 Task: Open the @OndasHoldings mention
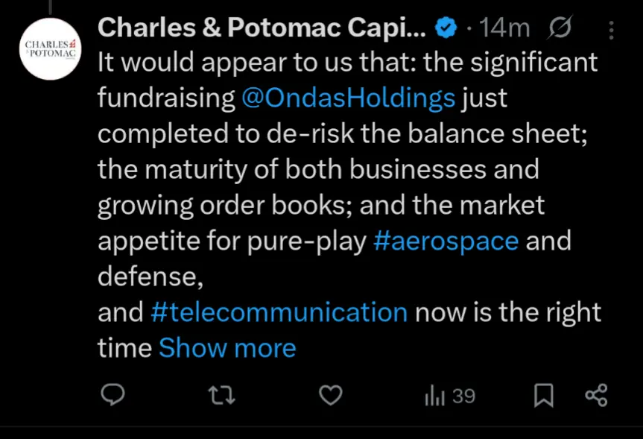point(348,98)
